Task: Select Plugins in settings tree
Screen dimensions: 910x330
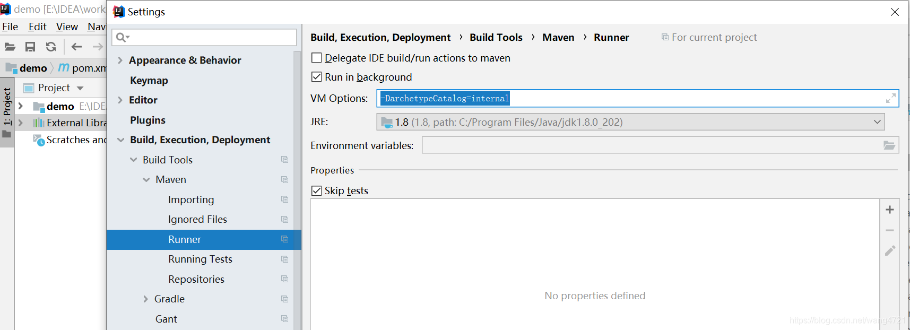Action: 148,120
